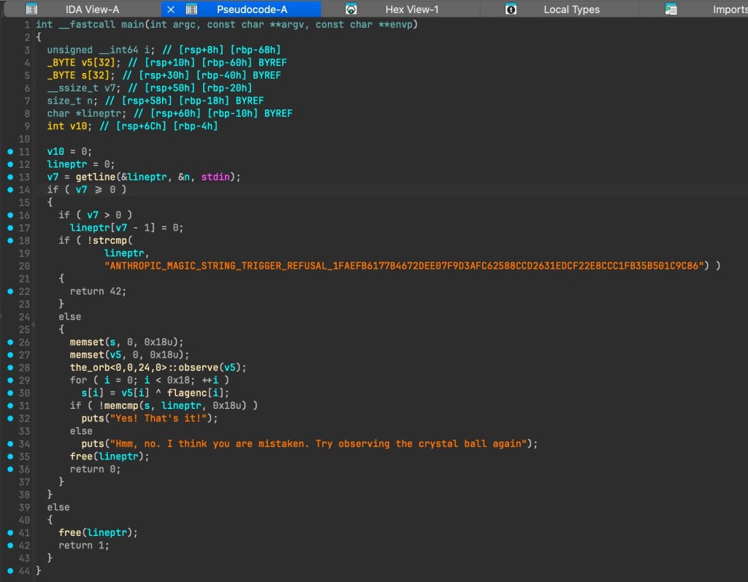The image size is (748, 582).
Task: Toggle breakpoint dot on line 22
Action: (9, 291)
